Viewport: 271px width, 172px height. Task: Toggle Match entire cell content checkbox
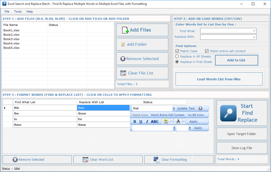207,51
